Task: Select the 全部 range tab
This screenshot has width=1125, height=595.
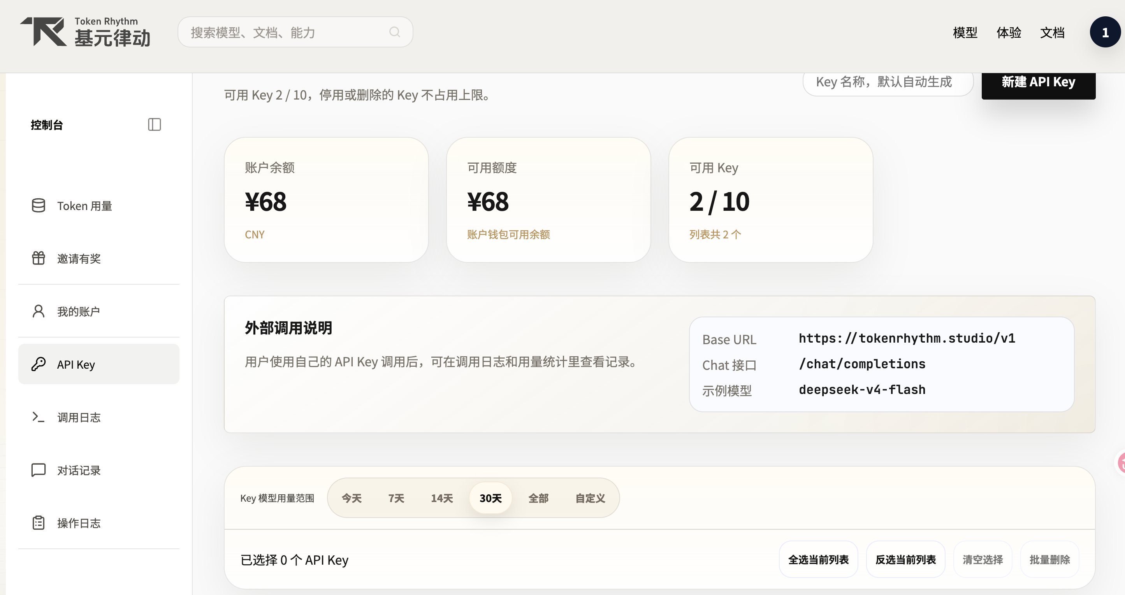Action: pyautogui.click(x=538, y=498)
